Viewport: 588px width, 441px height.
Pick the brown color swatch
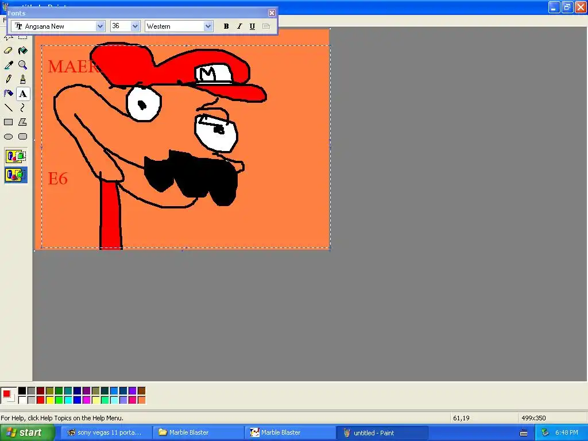[141, 390]
